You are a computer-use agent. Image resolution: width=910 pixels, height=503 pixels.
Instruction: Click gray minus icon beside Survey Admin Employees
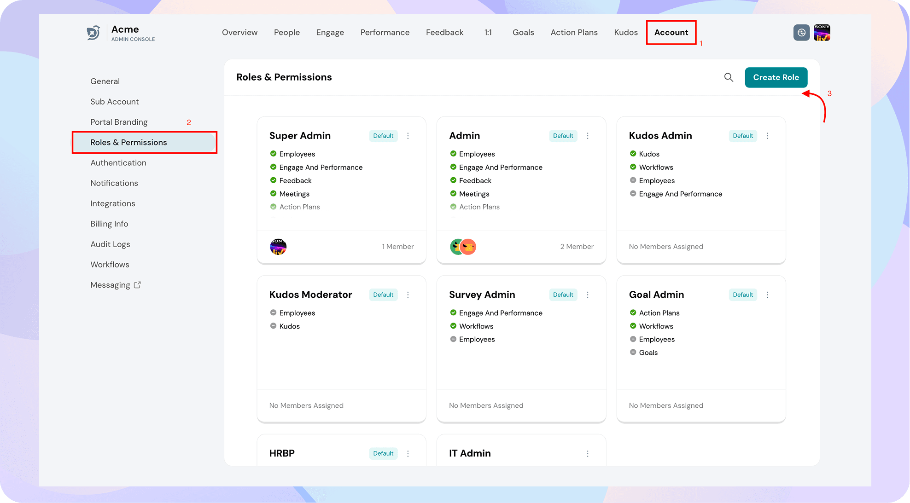[453, 339]
